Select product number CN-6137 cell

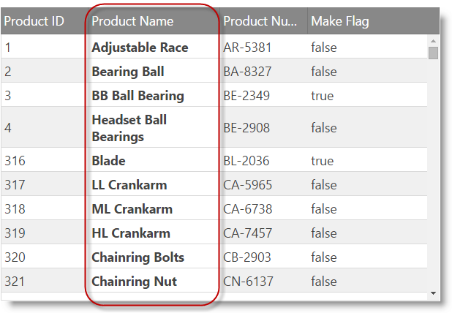248,282
